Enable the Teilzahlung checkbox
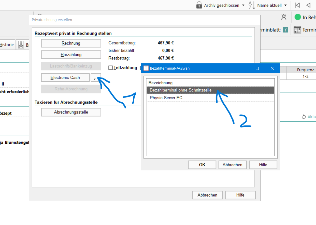316x225 pixels. coord(110,68)
